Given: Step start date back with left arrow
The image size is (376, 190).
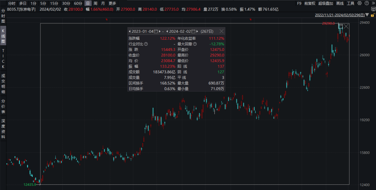Looking at the screenshot, I should click(x=130, y=31).
